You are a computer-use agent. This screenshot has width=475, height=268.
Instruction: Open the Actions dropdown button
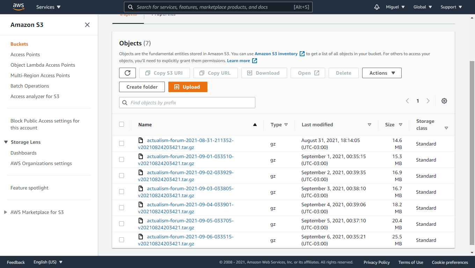tap(382, 73)
